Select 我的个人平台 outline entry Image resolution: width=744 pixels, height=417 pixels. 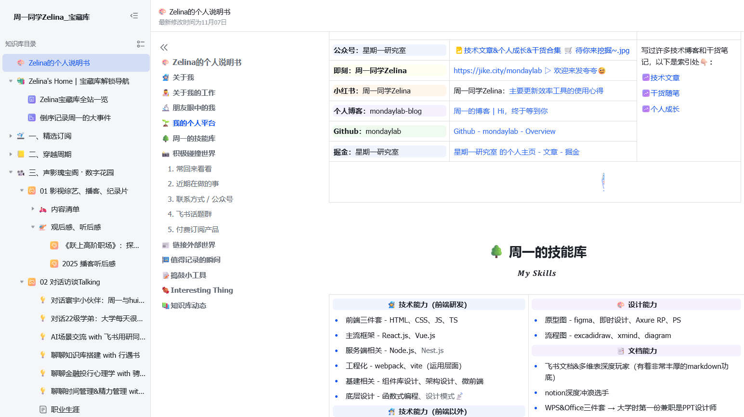click(194, 123)
